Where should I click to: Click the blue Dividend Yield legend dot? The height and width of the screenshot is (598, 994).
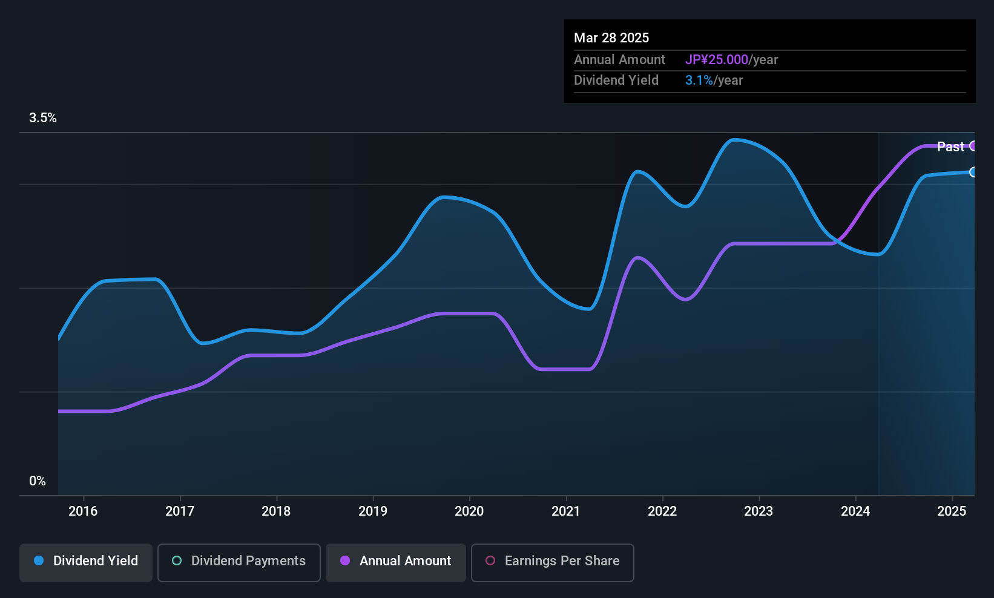tap(39, 560)
